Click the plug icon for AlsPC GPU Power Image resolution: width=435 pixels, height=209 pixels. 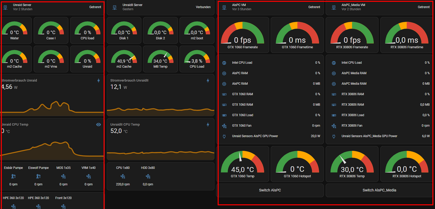224,136
